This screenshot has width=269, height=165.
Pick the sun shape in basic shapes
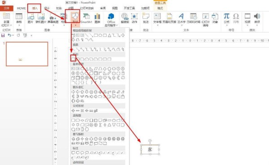[114, 78]
